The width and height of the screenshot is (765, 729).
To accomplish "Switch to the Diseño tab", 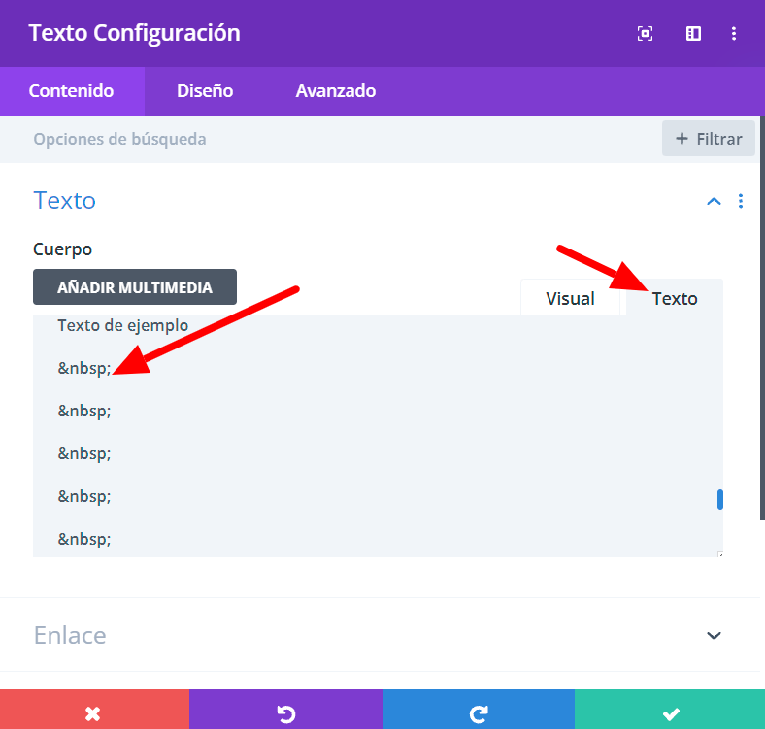I will (x=205, y=90).
